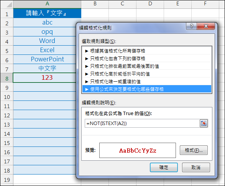
Task: Select column A header
Action: (47, 4)
